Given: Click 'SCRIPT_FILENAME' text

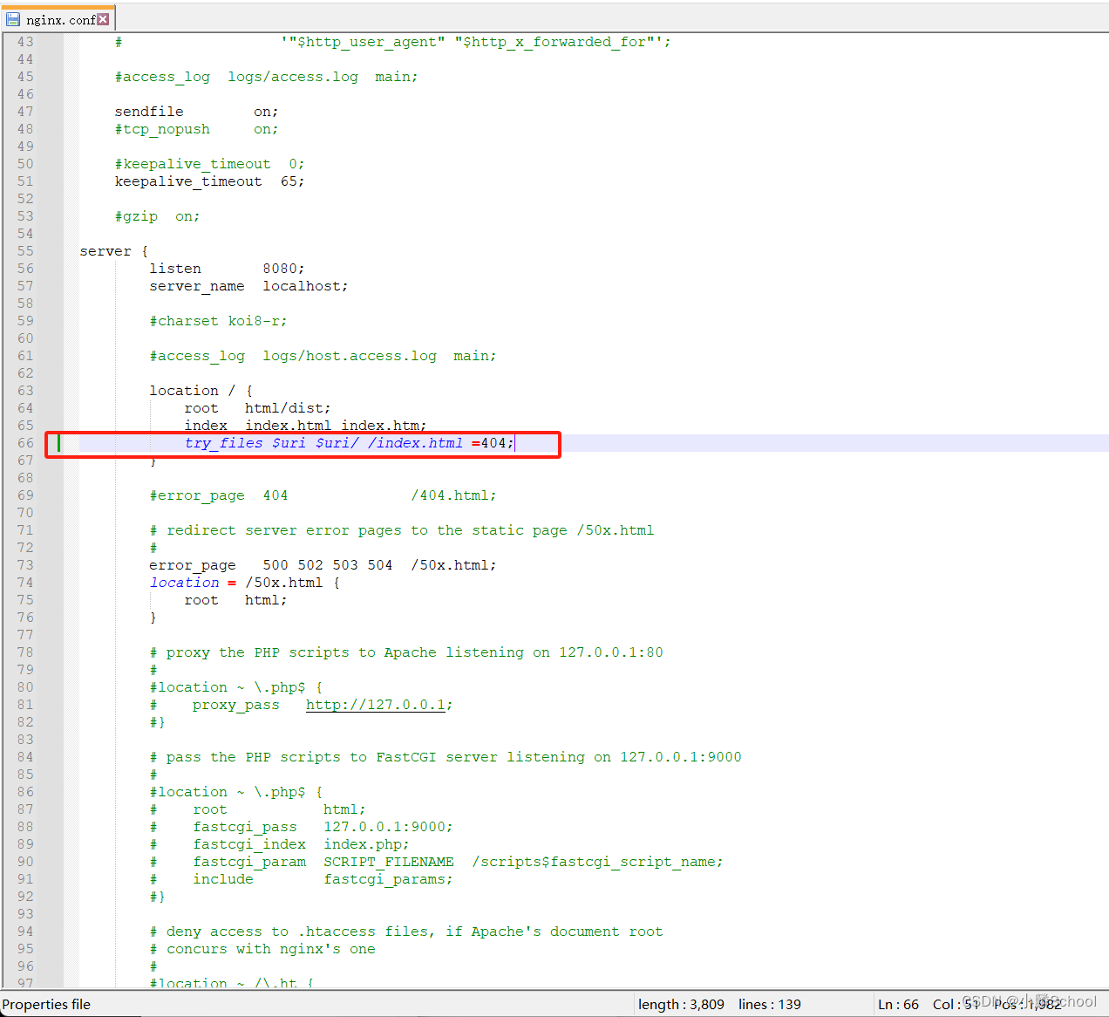Looking at the screenshot, I should pos(389,862).
